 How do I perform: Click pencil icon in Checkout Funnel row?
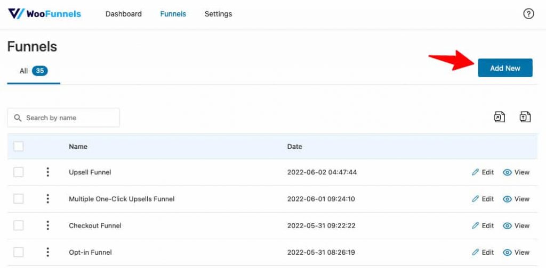475,225
